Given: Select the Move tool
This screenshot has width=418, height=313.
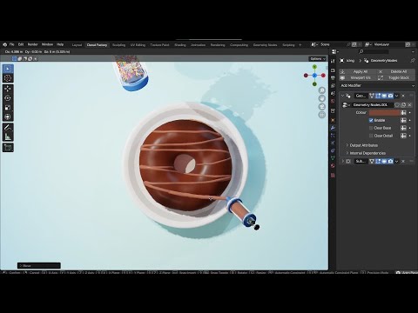Looking at the screenshot, I should (x=8, y=89).
